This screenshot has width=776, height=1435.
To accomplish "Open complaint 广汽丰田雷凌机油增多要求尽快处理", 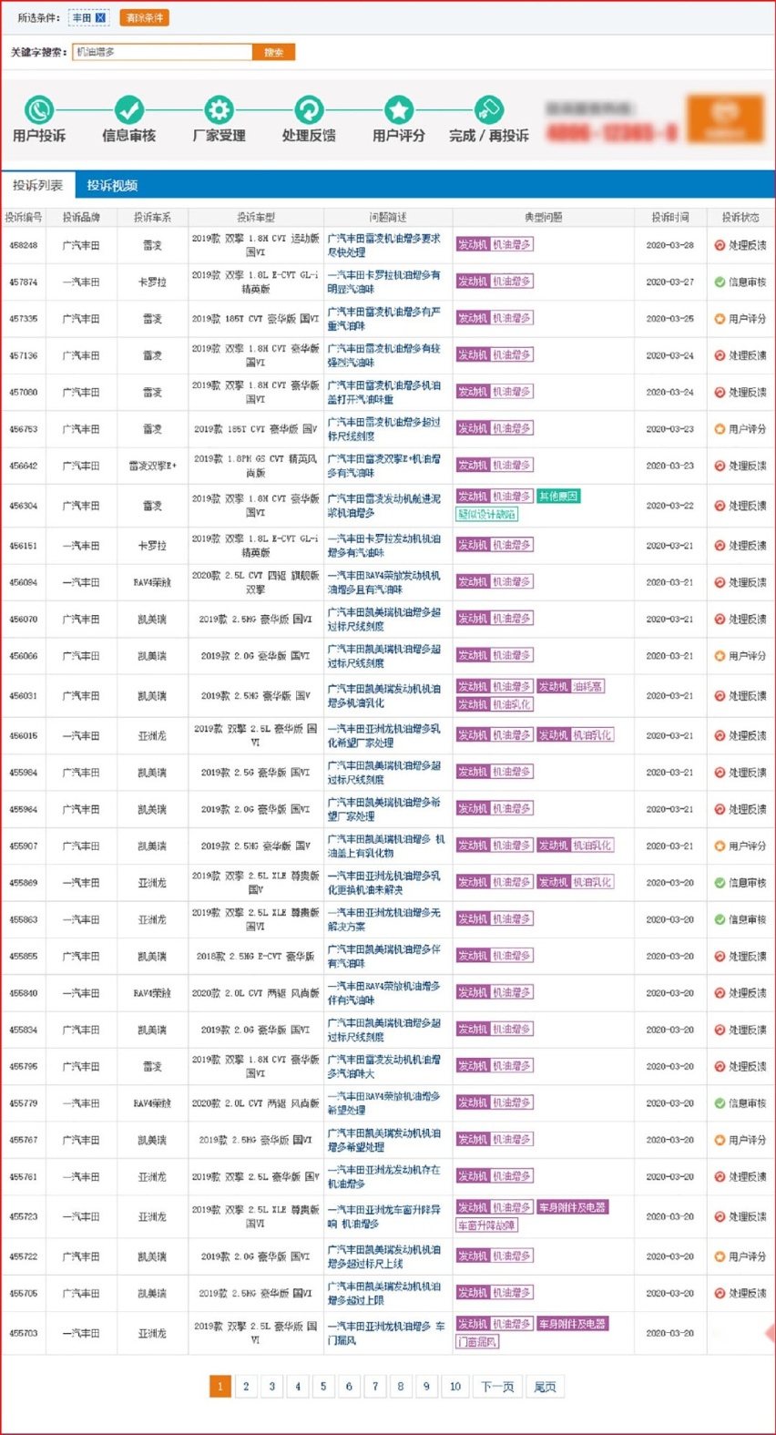I will click(x=383, y=245).
